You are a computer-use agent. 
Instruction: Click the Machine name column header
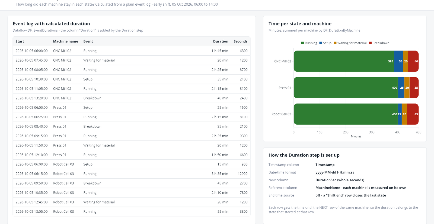(x=66, y=41)
